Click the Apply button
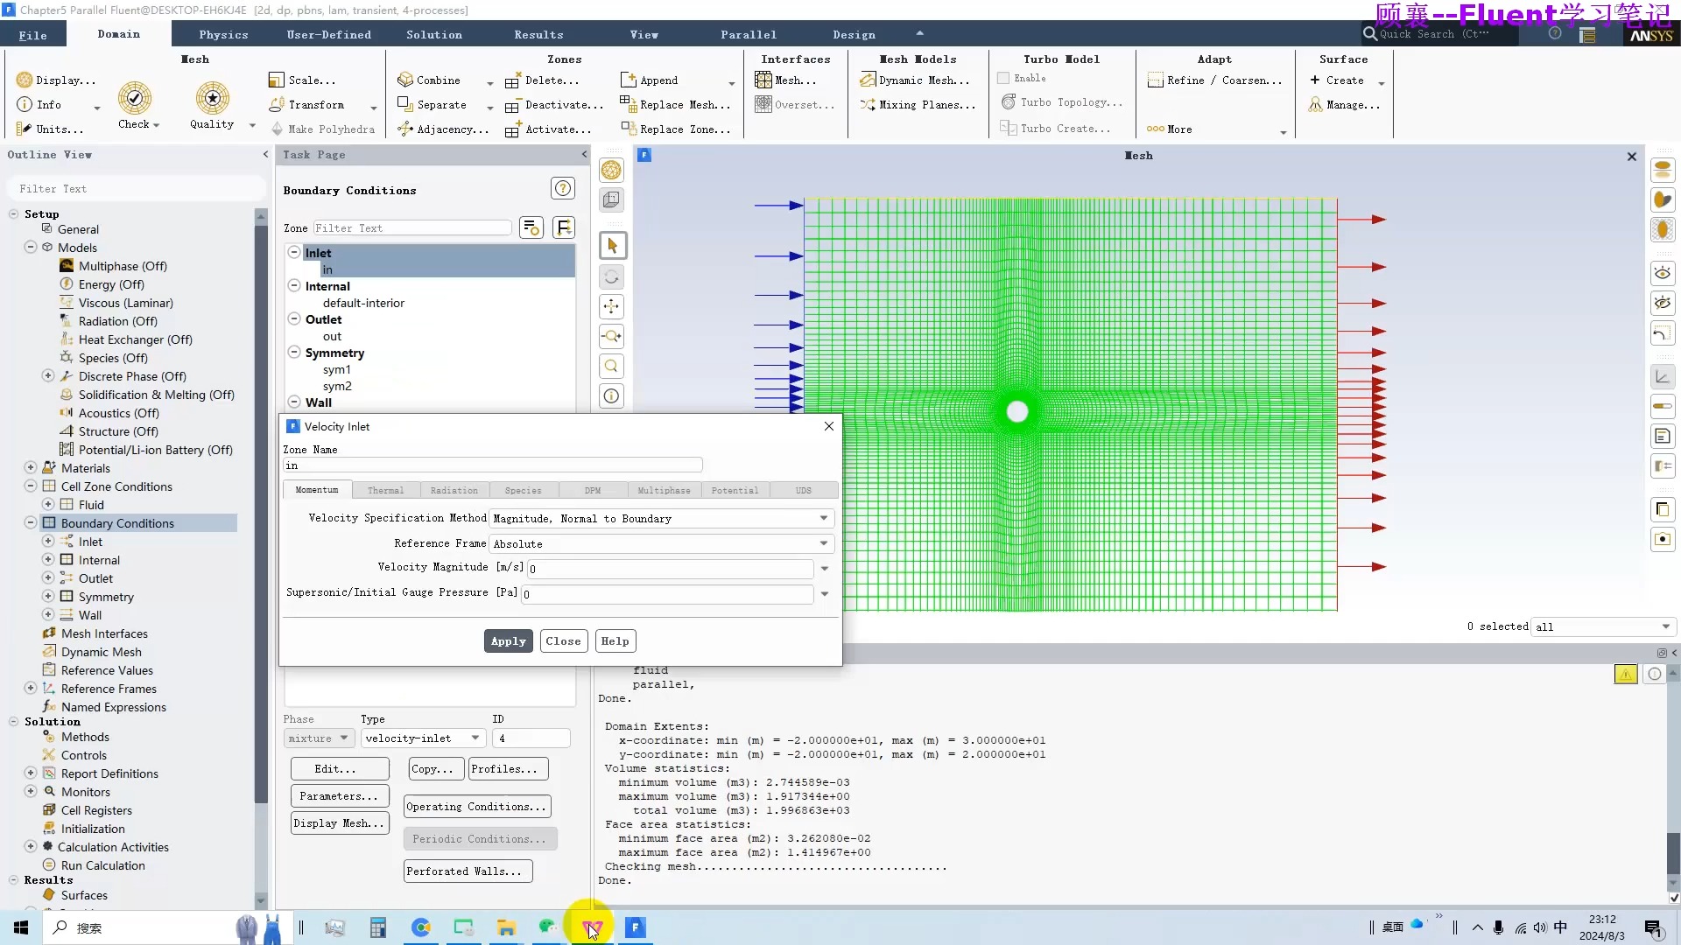This screenshot has height=945, width=1681. (x=508, y=640)
